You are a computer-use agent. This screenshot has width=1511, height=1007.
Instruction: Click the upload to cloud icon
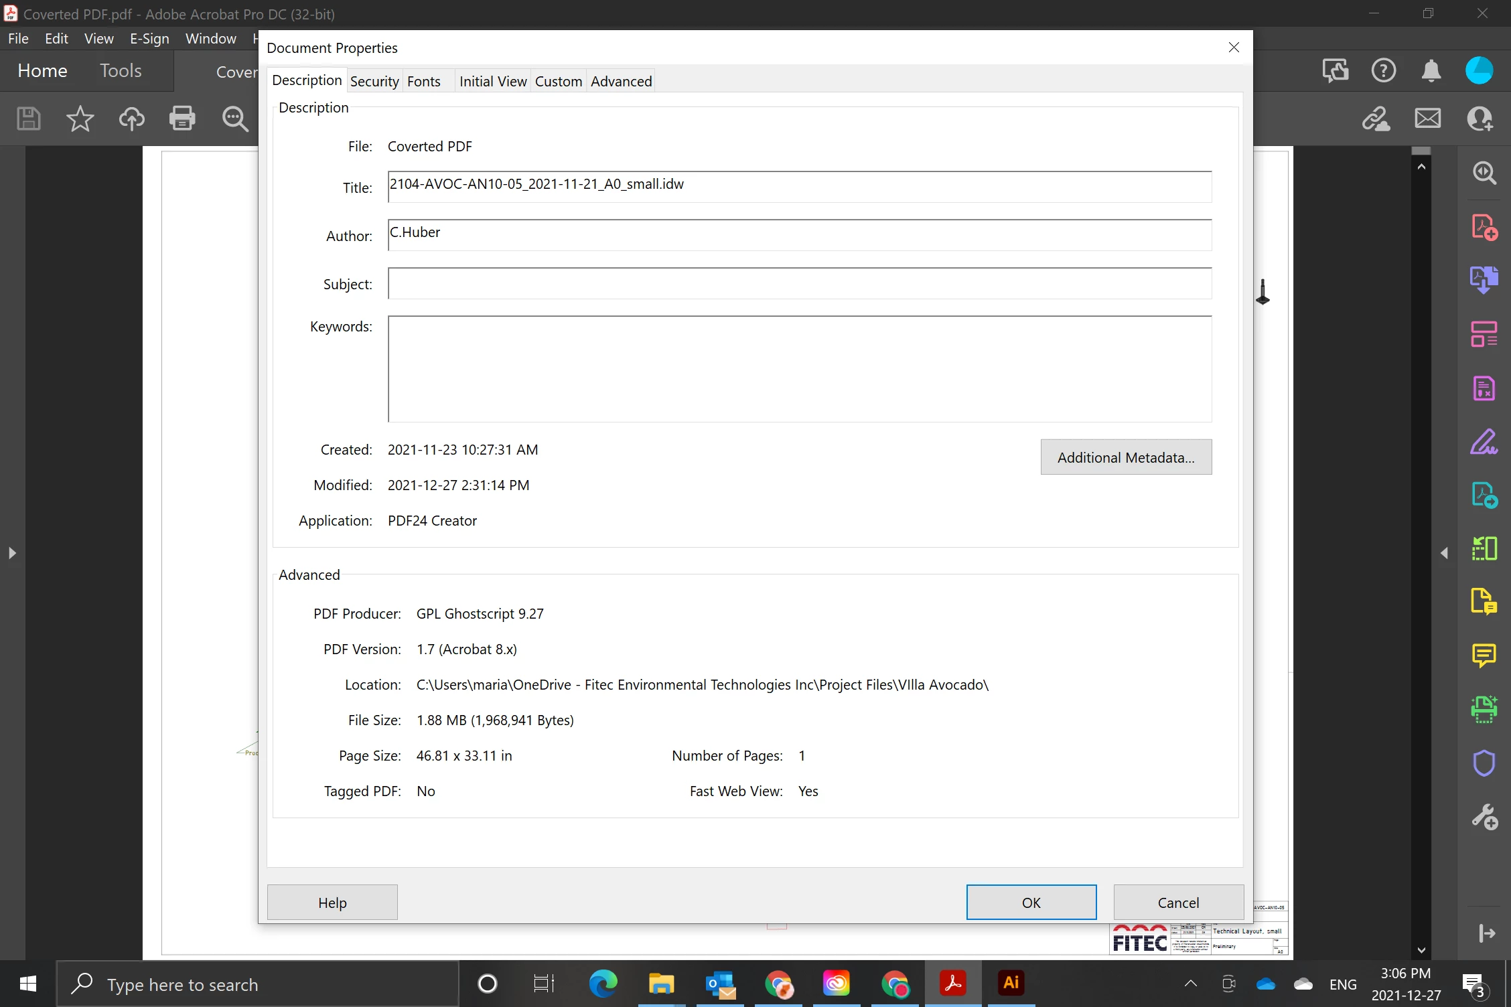coord(131,119)
